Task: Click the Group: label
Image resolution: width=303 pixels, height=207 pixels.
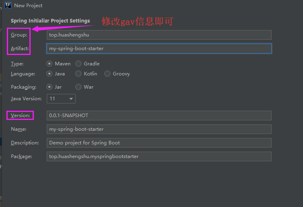Action: coord(19,35)
